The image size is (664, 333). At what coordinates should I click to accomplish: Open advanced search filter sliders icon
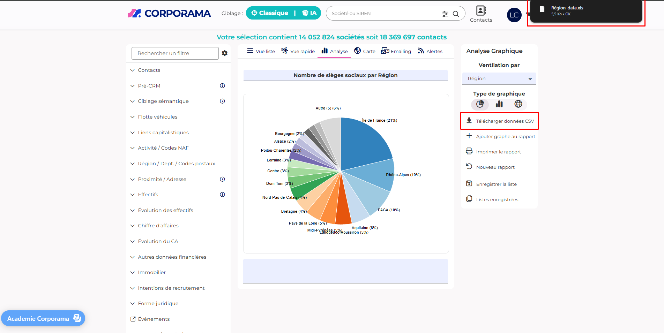445,14
